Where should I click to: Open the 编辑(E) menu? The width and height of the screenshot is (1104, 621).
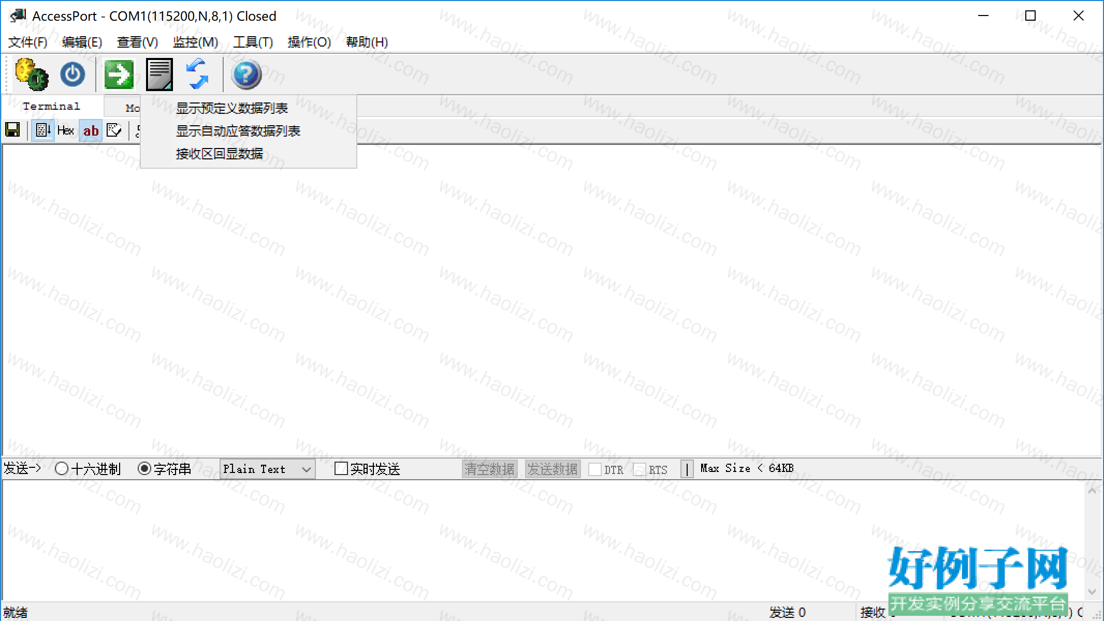pos(82,42)
